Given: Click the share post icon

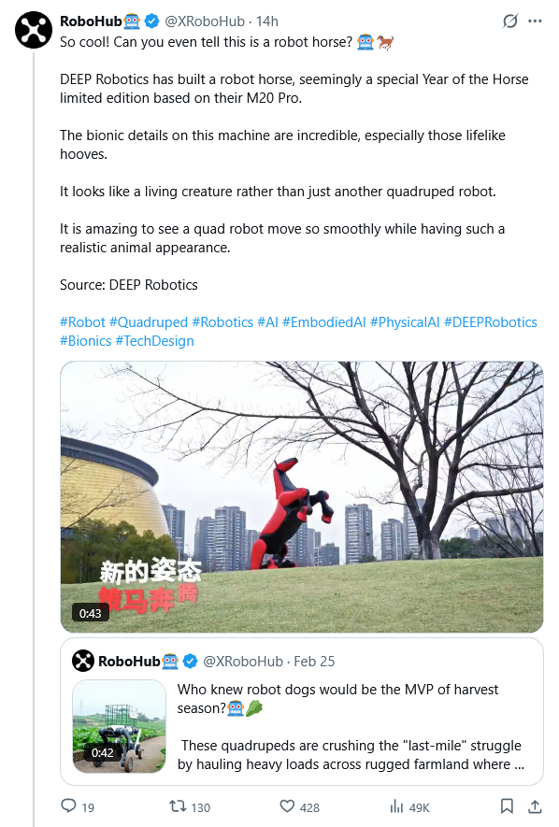Looking at the screenshot, I should coord(535,806).
